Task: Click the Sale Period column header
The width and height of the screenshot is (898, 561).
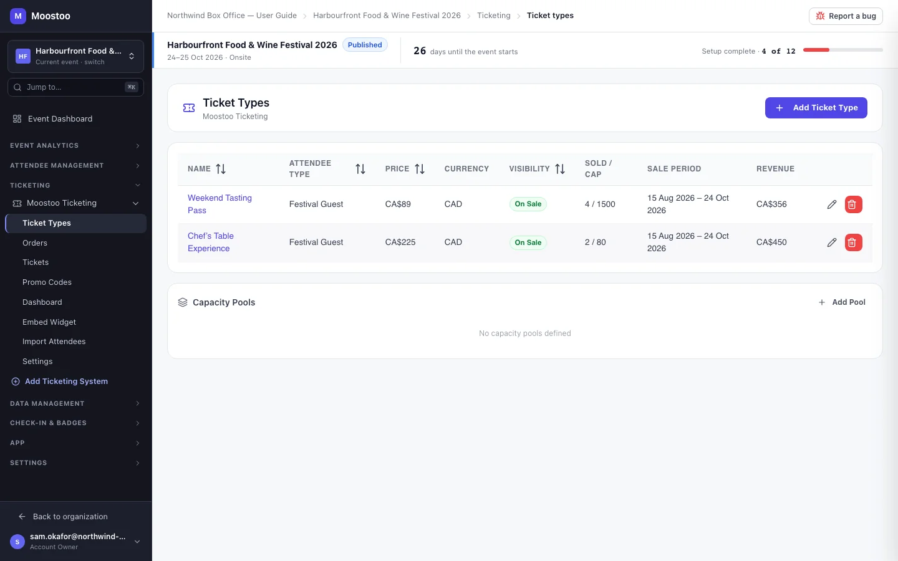Action: coord(674,169)
